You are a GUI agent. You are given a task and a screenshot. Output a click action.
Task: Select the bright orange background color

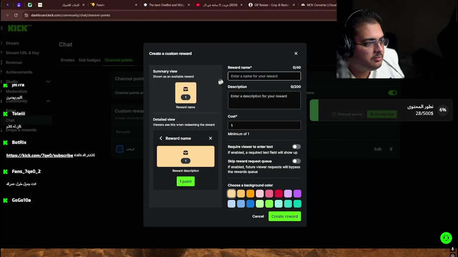[x=250, y=193]
